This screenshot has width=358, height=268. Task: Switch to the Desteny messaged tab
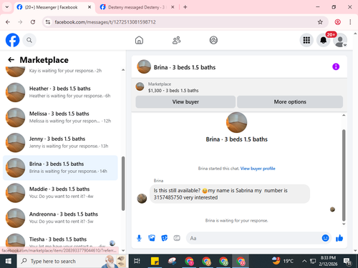pos(136,7)
